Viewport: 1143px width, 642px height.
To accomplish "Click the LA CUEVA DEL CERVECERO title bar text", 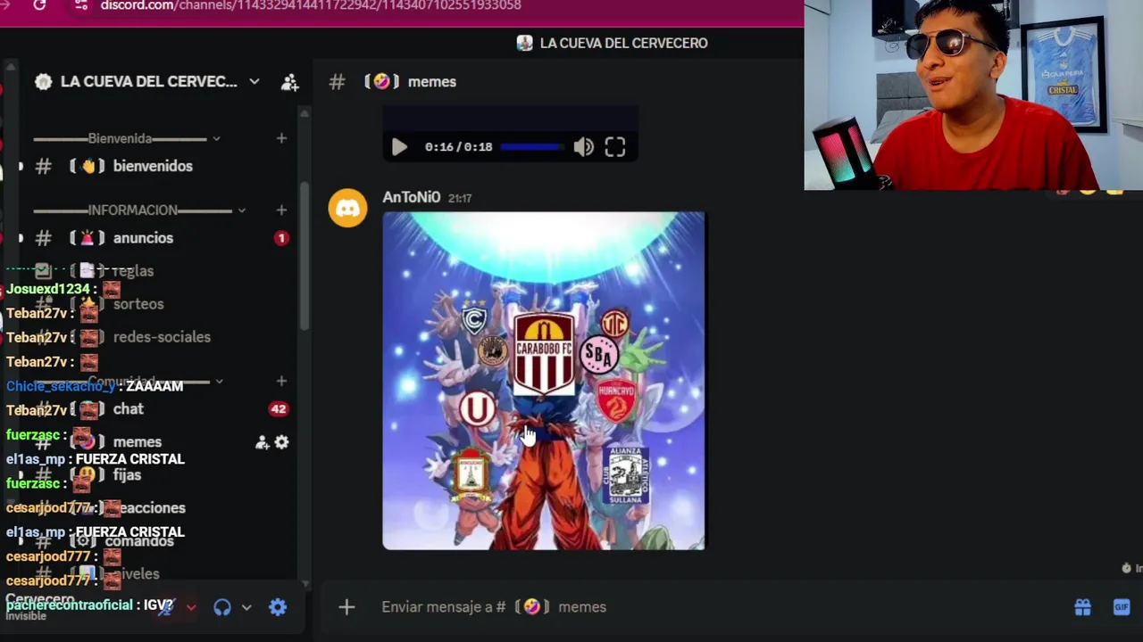I will (624, 43).
